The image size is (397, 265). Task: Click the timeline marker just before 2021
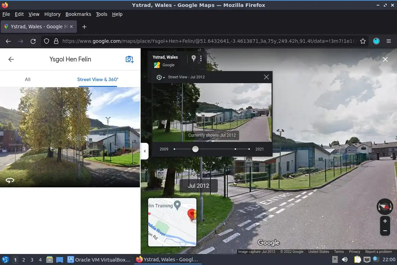point(235,149)
